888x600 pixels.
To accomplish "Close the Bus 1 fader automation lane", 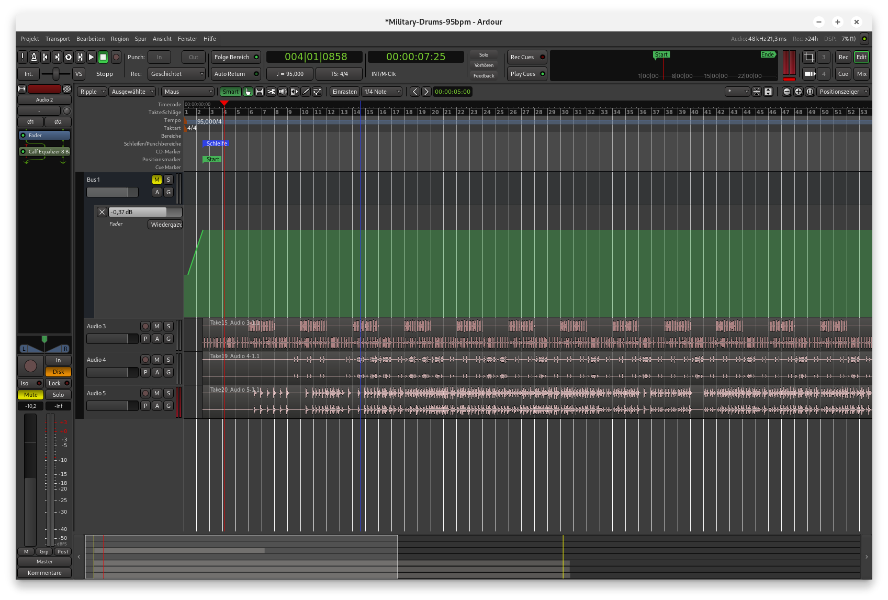I will pyautogui.click(x=102, y=212).
